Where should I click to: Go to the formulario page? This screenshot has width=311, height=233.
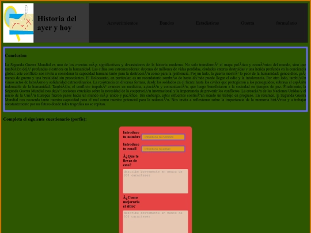coord(286,23)
